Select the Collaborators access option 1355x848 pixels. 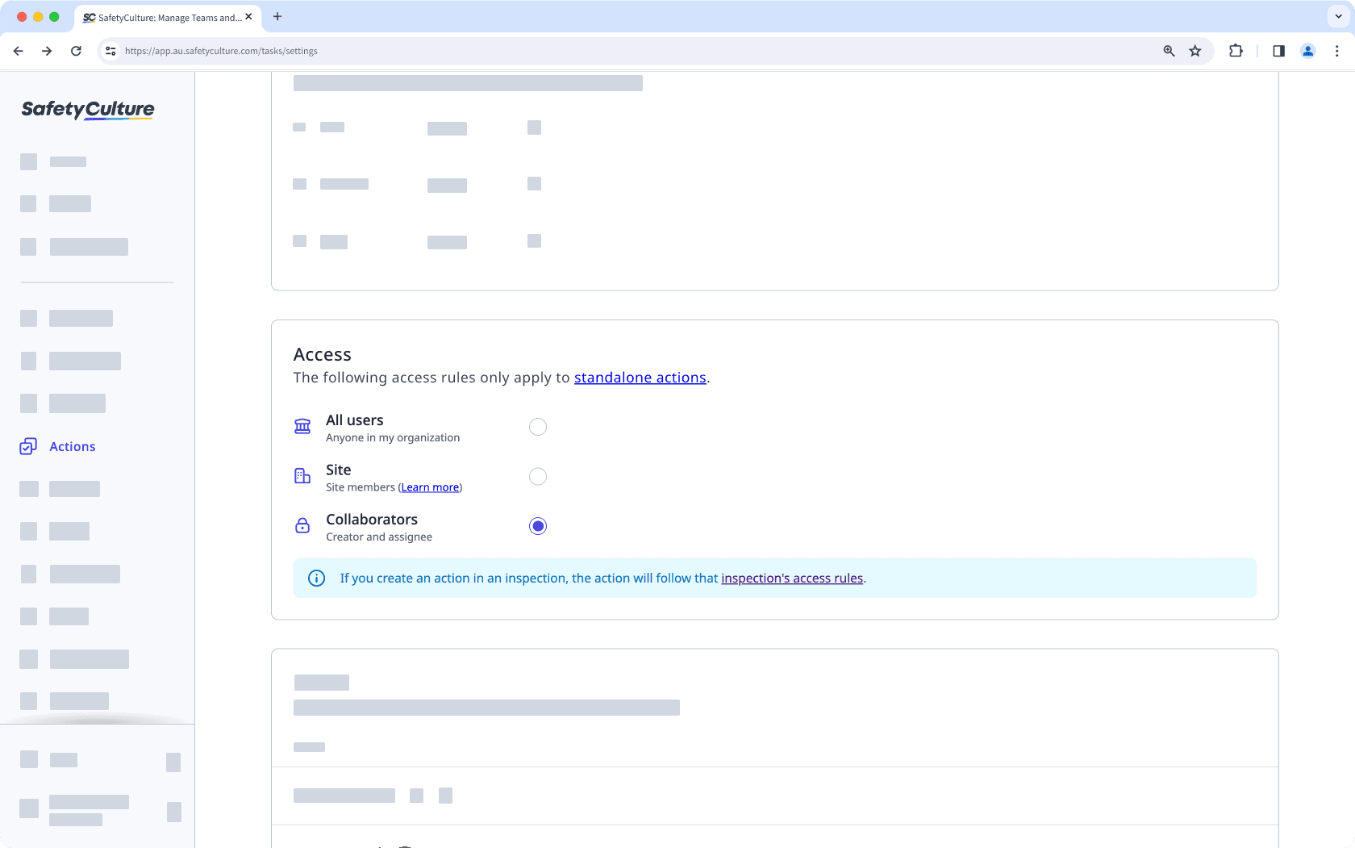click(x=538, y=525)
